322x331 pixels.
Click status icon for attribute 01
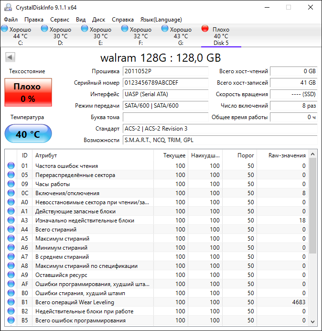click(11, 165)
